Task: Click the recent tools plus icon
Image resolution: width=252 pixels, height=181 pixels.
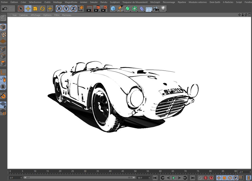Action: [x=50, y=9]
